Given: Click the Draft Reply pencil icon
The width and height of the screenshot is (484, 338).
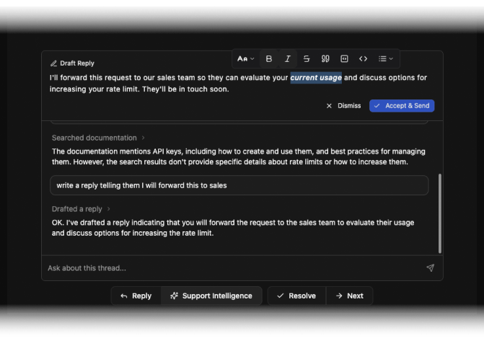Looking at the screenshot, I should coord(53,63).
